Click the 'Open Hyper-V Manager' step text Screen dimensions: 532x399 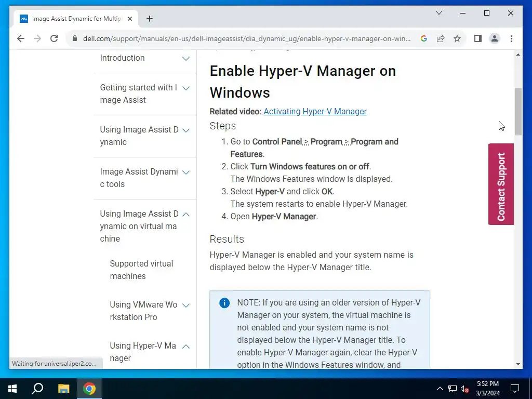coord(274,217)
